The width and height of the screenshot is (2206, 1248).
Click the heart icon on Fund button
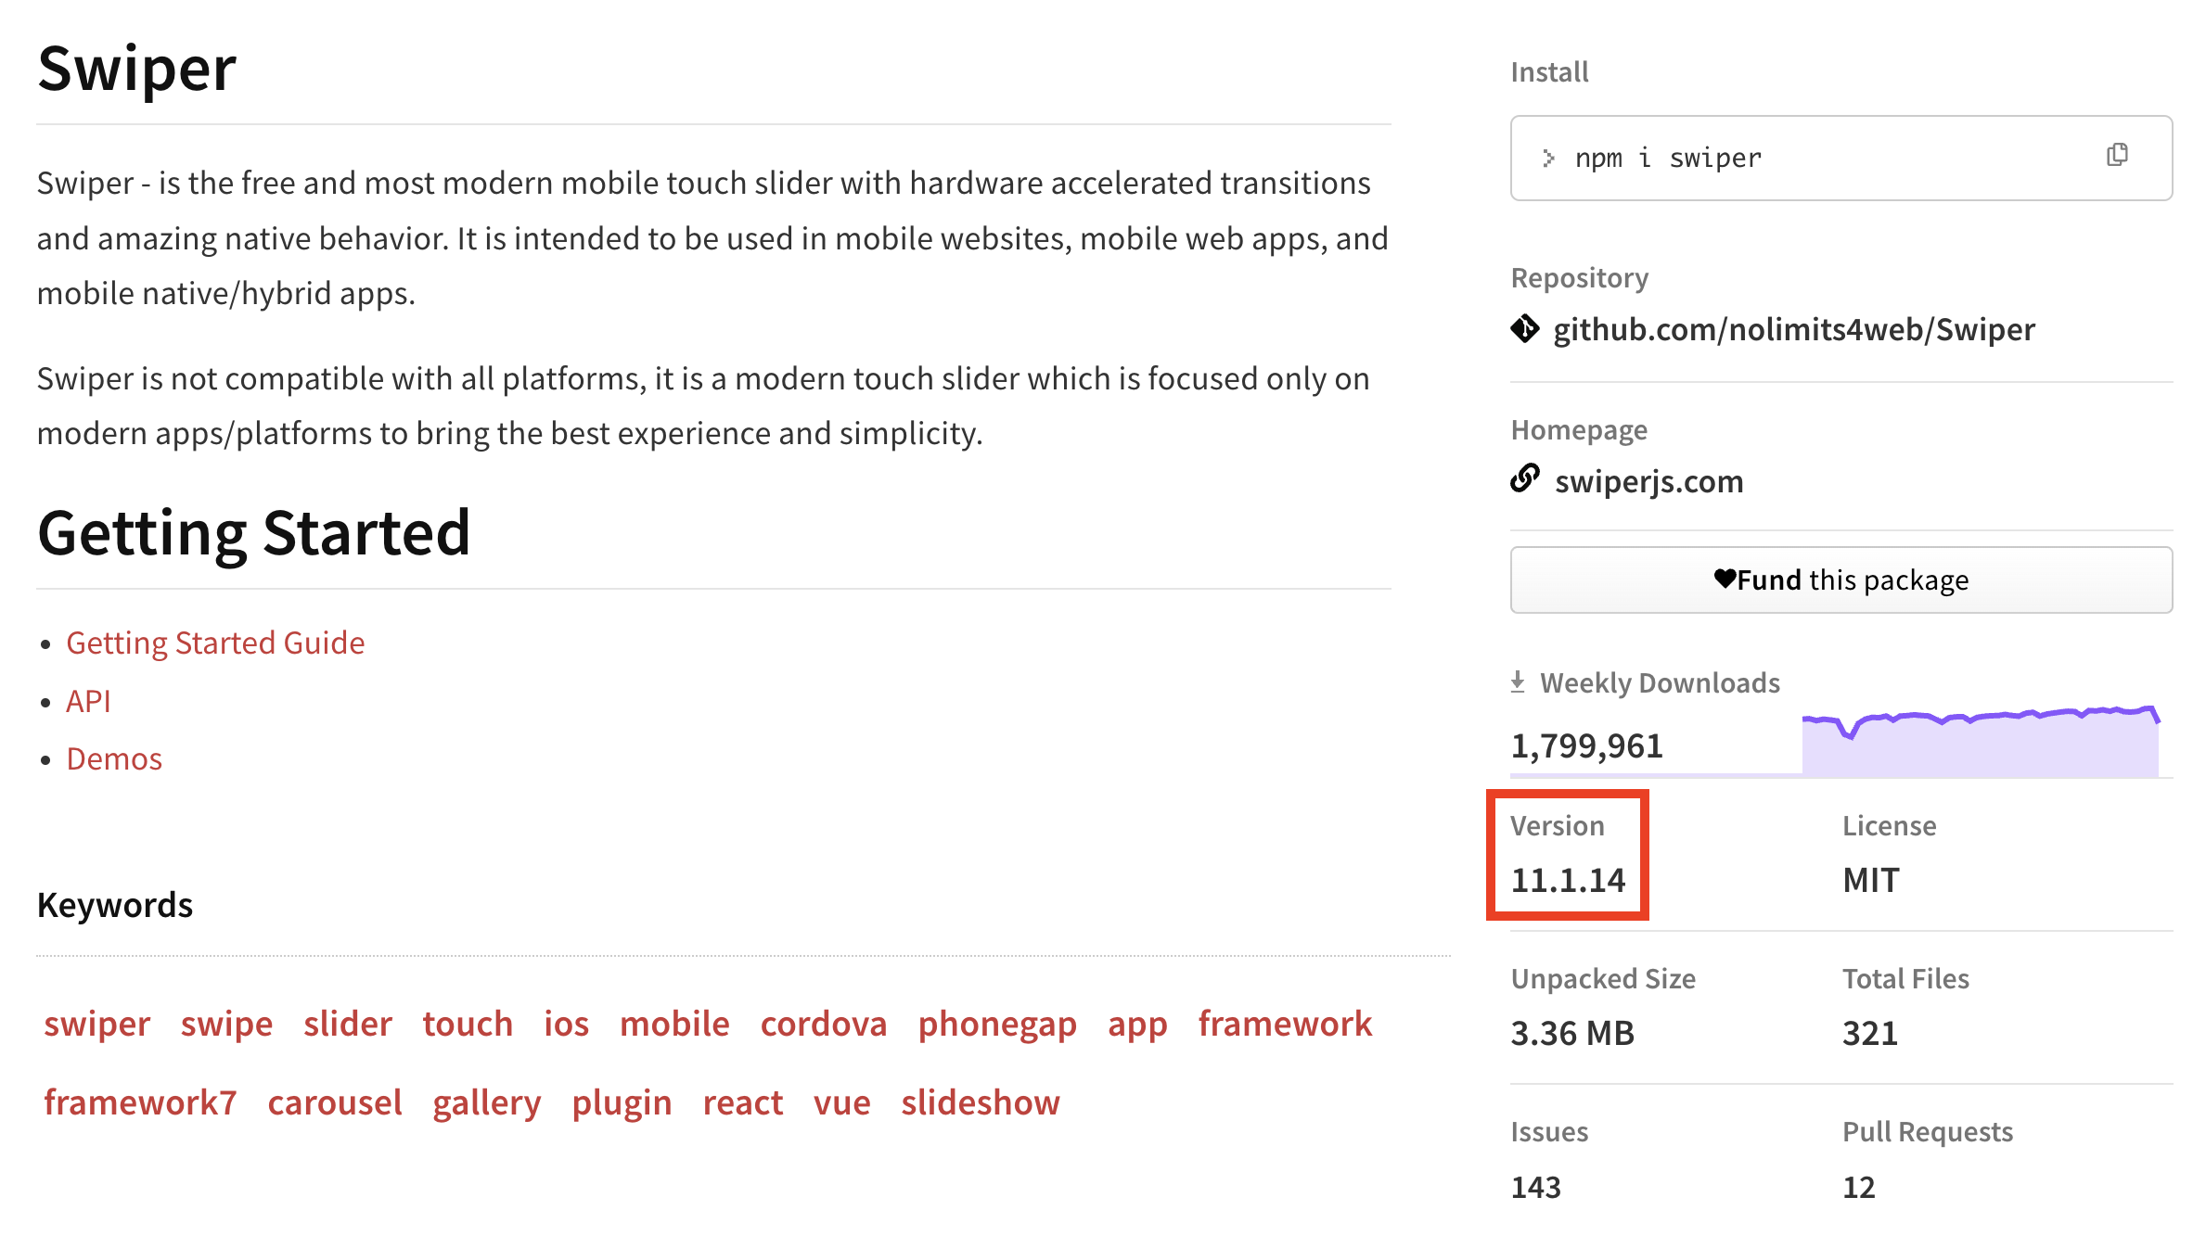click(x=1724, y=579)
